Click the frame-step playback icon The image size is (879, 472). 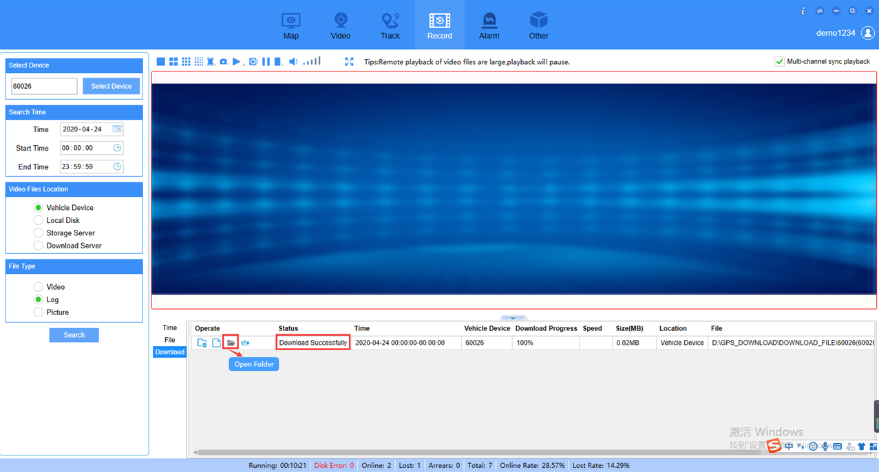(253, 62)
